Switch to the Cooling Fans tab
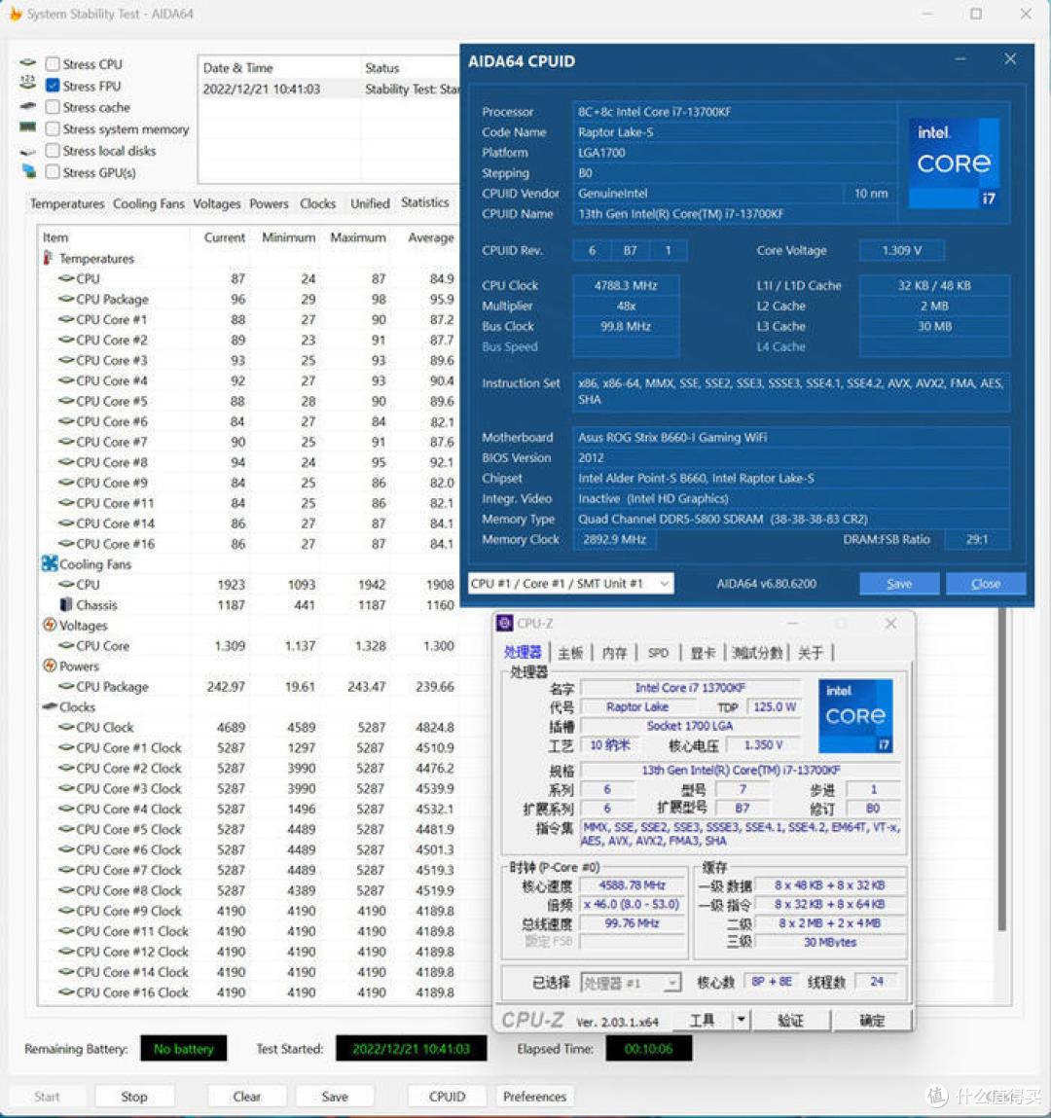The image size is (1051, 1118). click(x=148, y=203)
